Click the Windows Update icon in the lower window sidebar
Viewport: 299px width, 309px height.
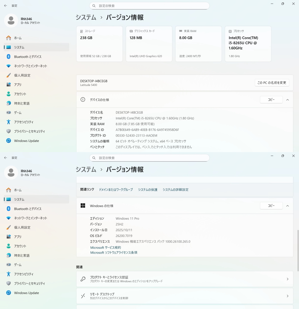9,293
